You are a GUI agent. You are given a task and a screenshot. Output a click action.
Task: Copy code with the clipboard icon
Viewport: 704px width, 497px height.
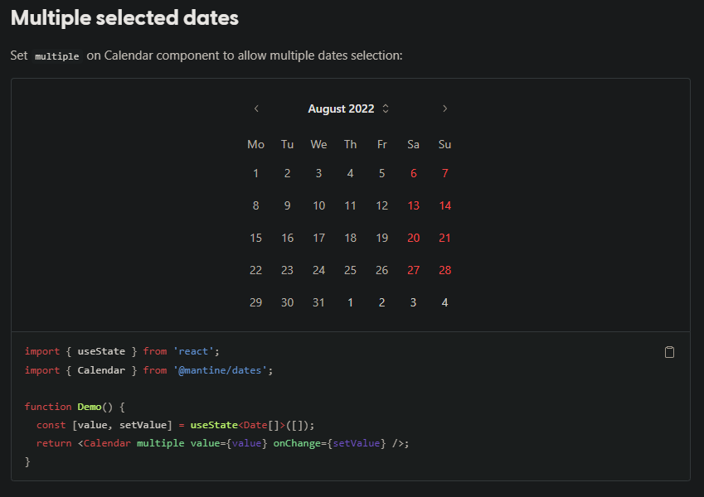pos(669,352)
